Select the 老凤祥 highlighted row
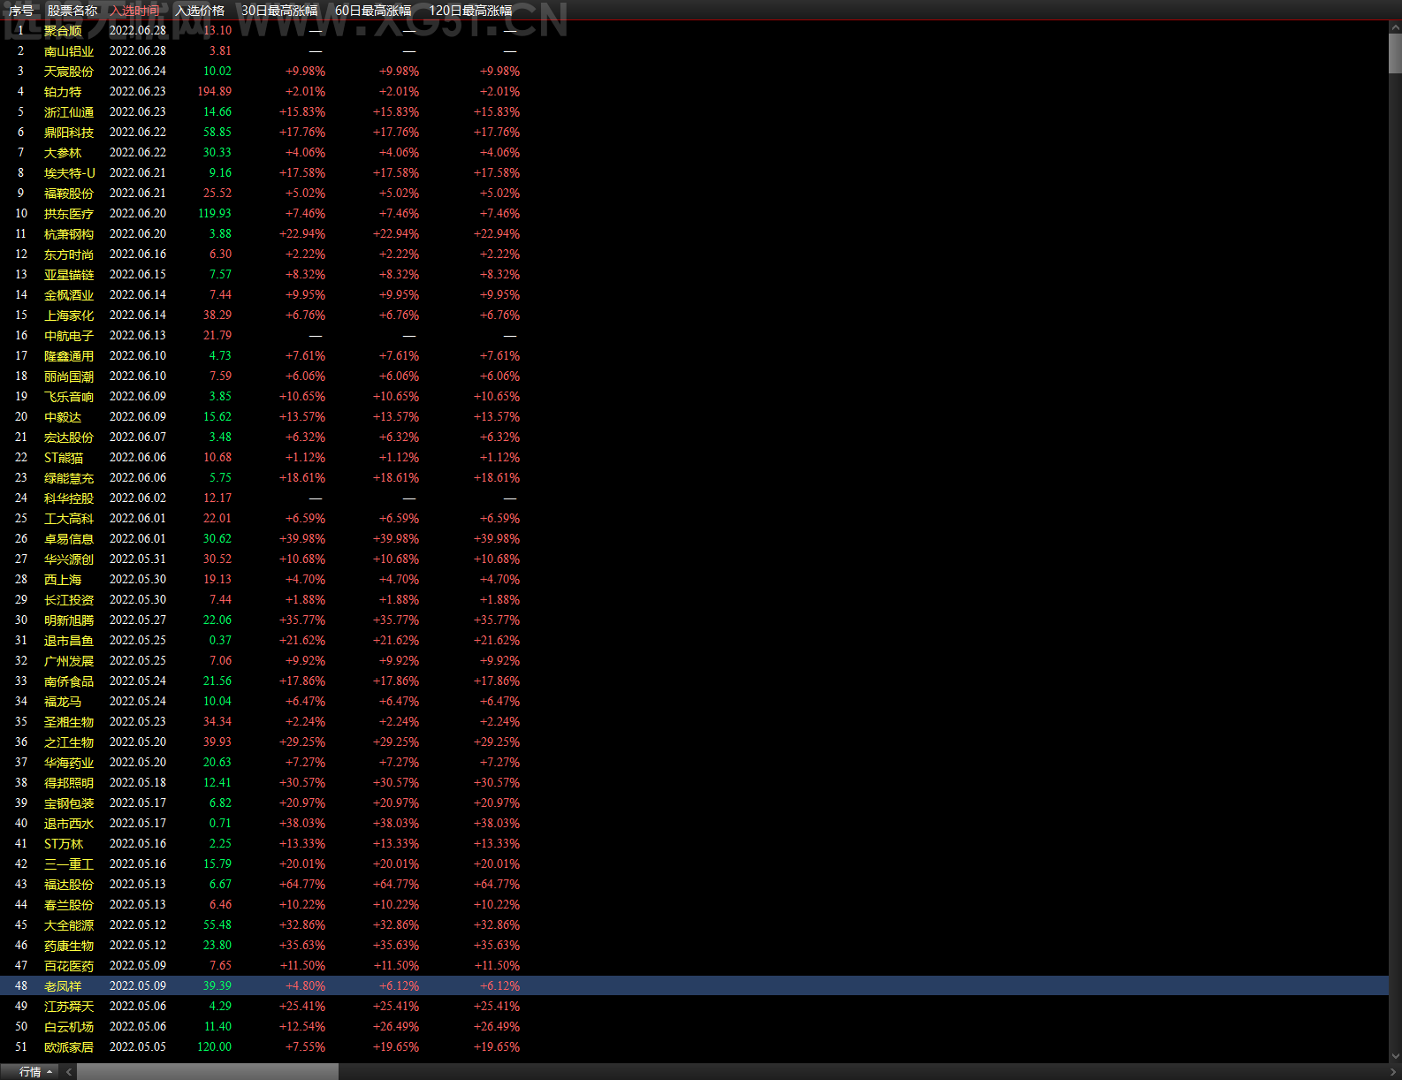This screenshot has height=1080, width=1402. (694, 986)
